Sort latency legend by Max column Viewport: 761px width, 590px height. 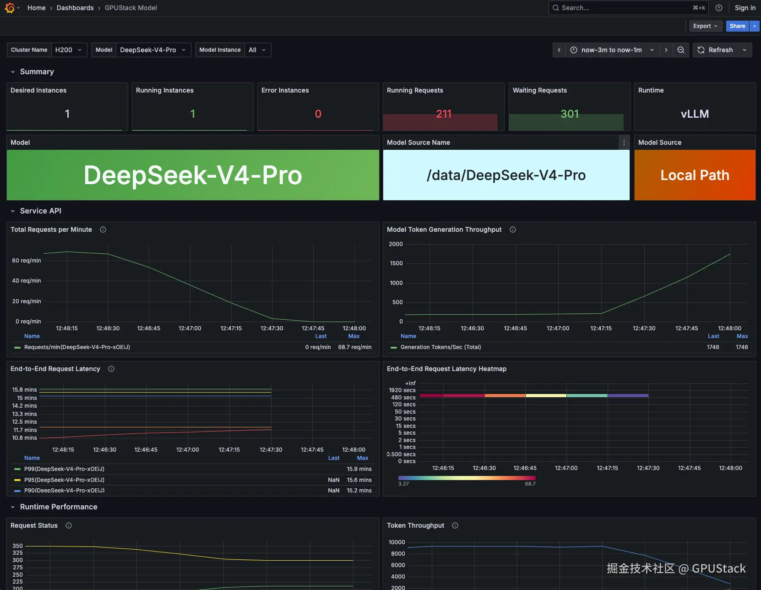(x=363, y=458)
